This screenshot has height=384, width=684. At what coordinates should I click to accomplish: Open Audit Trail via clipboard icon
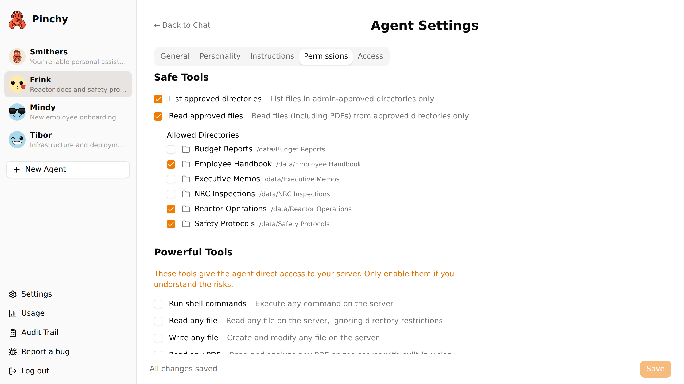[x=13, y=333]
